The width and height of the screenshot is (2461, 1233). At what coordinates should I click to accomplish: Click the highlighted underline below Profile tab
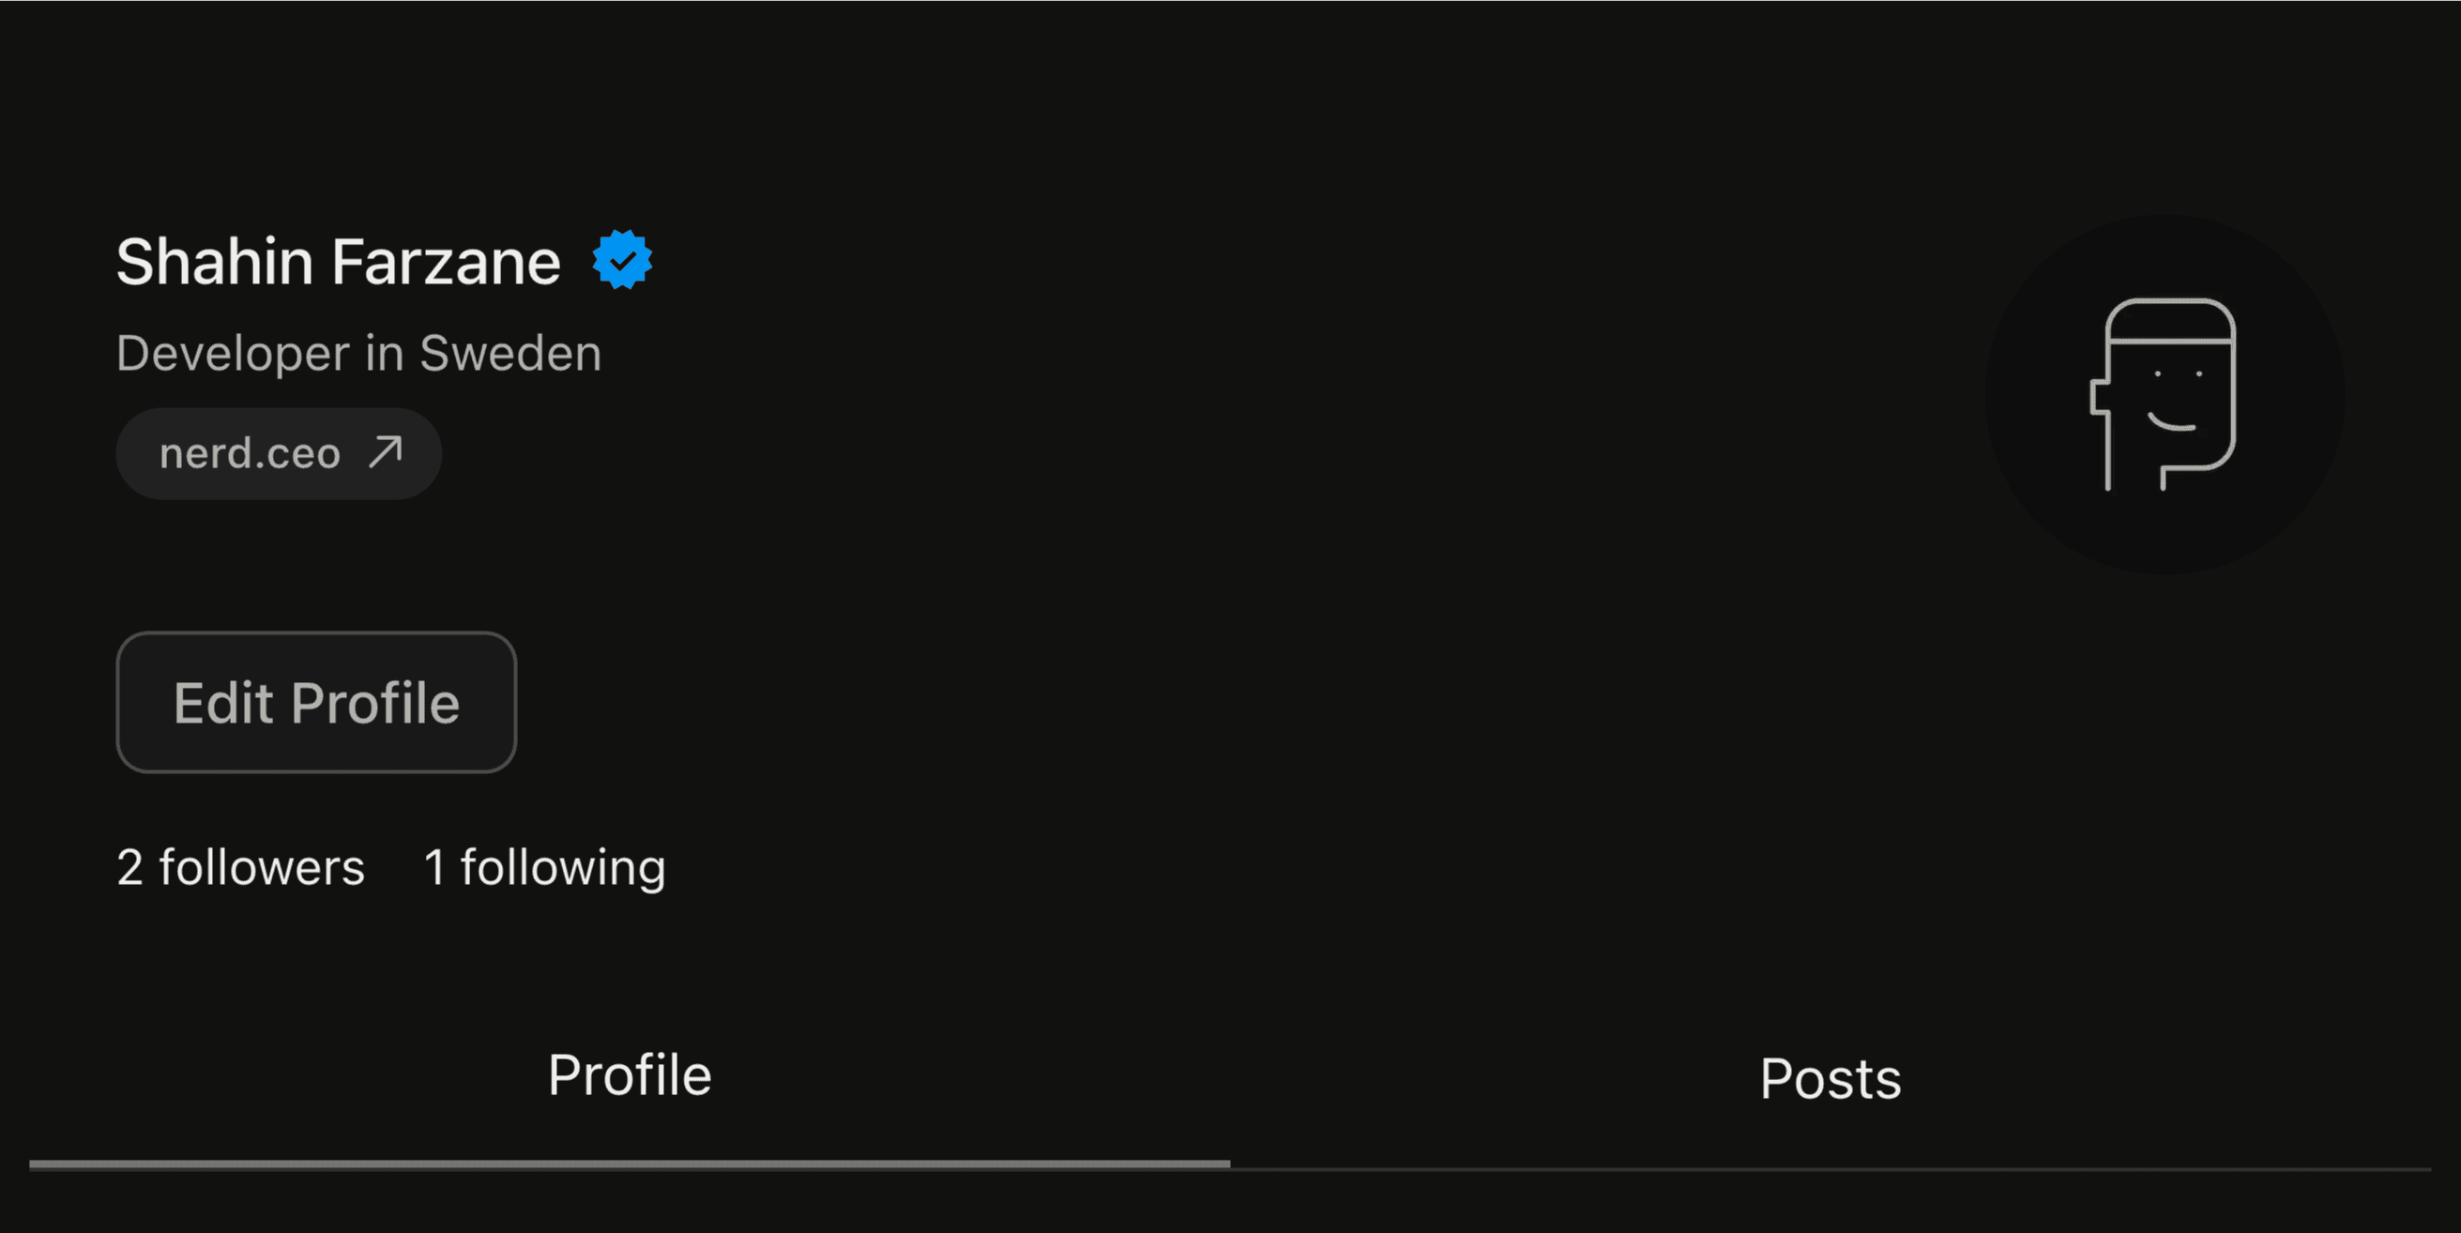click(630, 1164)
